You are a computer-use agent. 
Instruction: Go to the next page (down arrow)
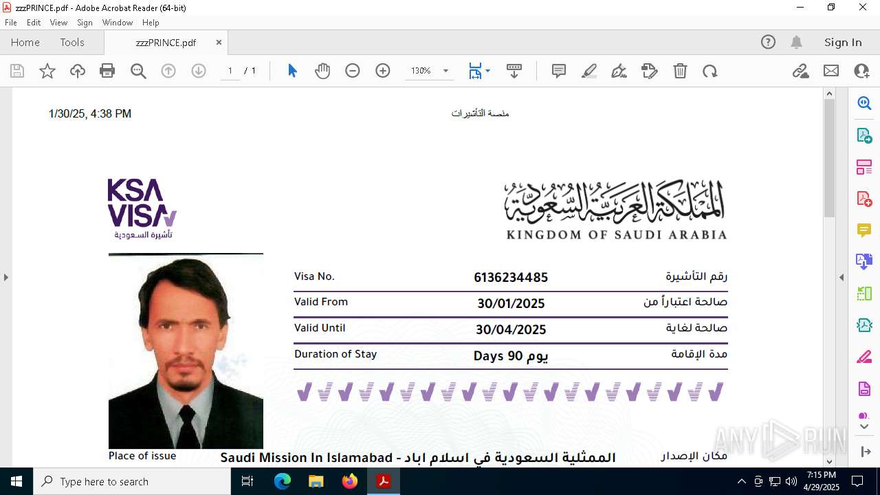199,71
